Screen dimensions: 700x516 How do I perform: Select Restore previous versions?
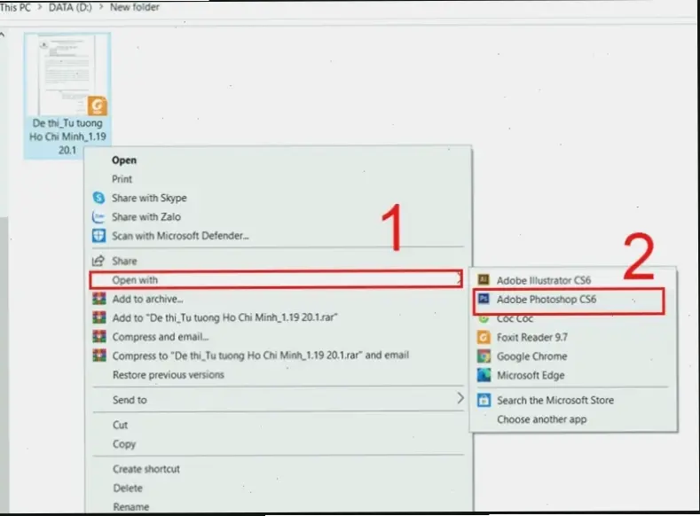168,374
